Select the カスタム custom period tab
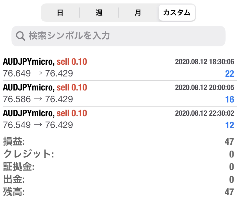Image resolution: width=237 pixels, height=209 pixels. pyautogui.click(x=177, y=13)
